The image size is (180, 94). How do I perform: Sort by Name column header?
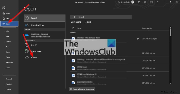coord(79,28)
